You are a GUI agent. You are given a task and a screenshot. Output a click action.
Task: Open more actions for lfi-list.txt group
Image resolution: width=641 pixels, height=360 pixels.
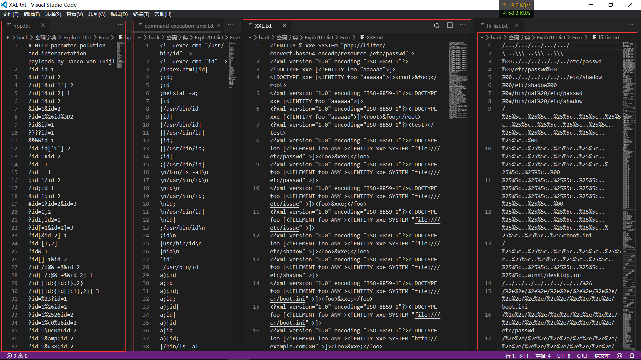click(630, 25)
